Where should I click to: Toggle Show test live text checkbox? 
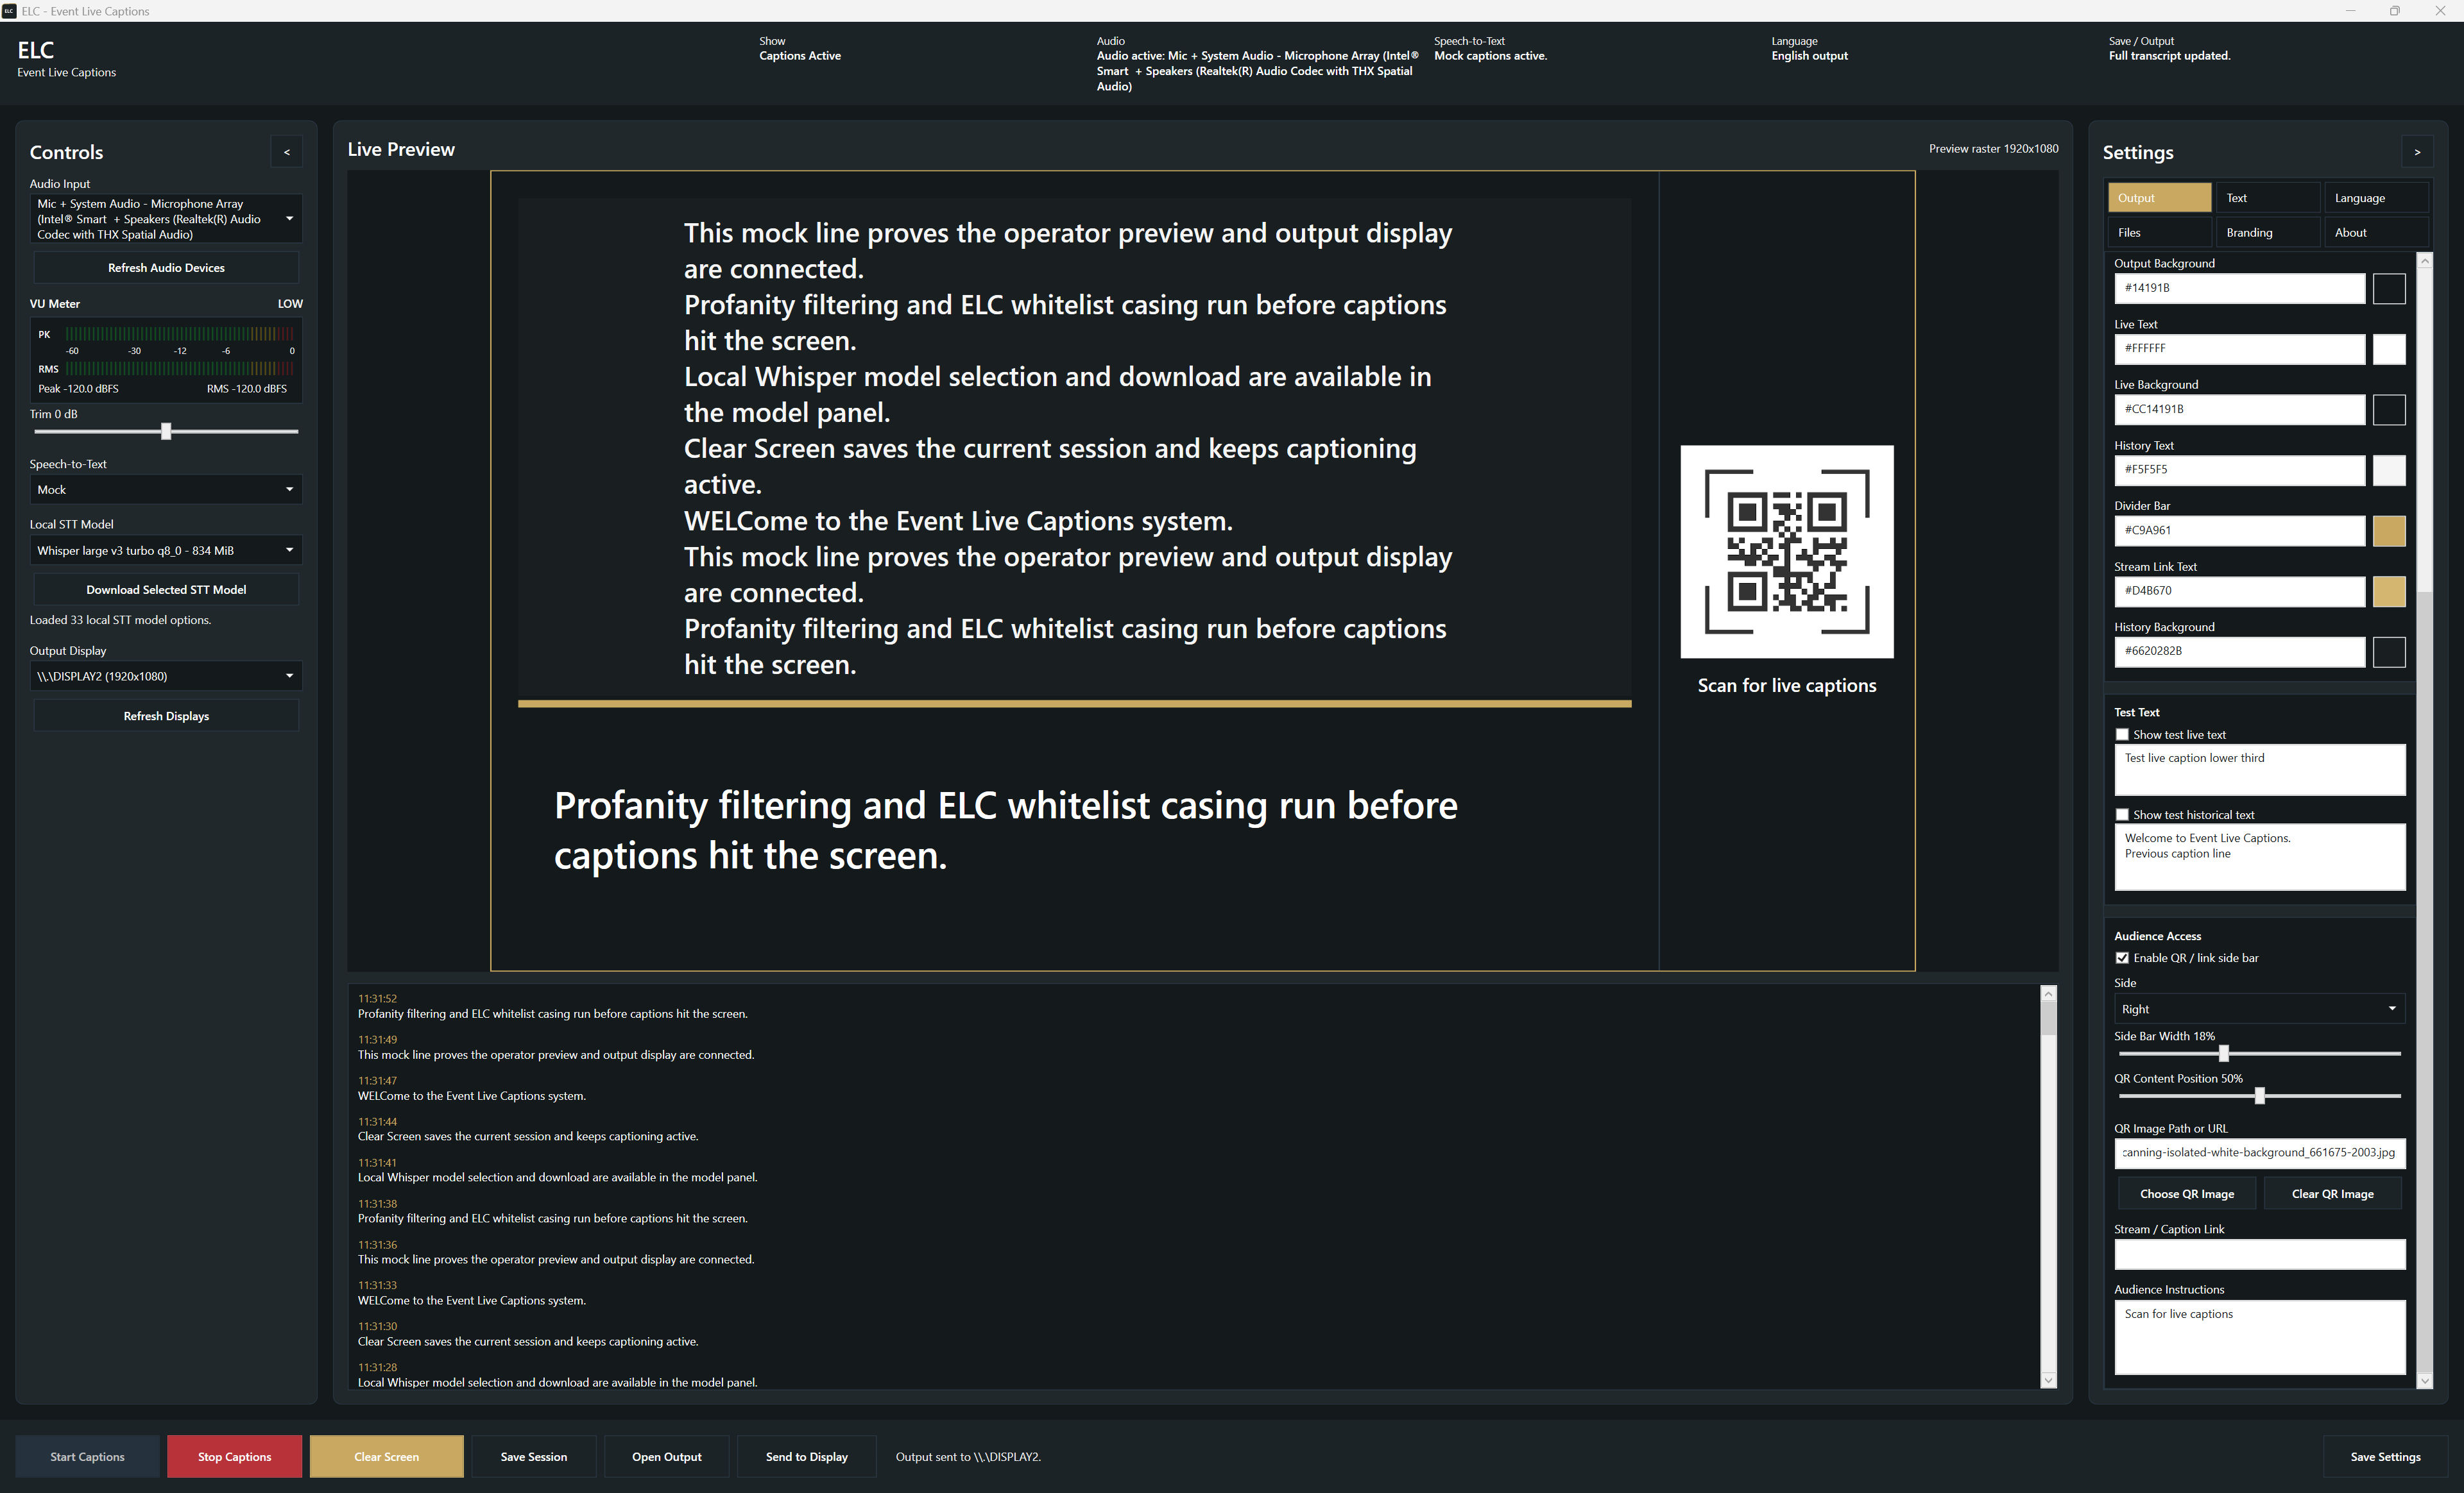coord(2122,734)
